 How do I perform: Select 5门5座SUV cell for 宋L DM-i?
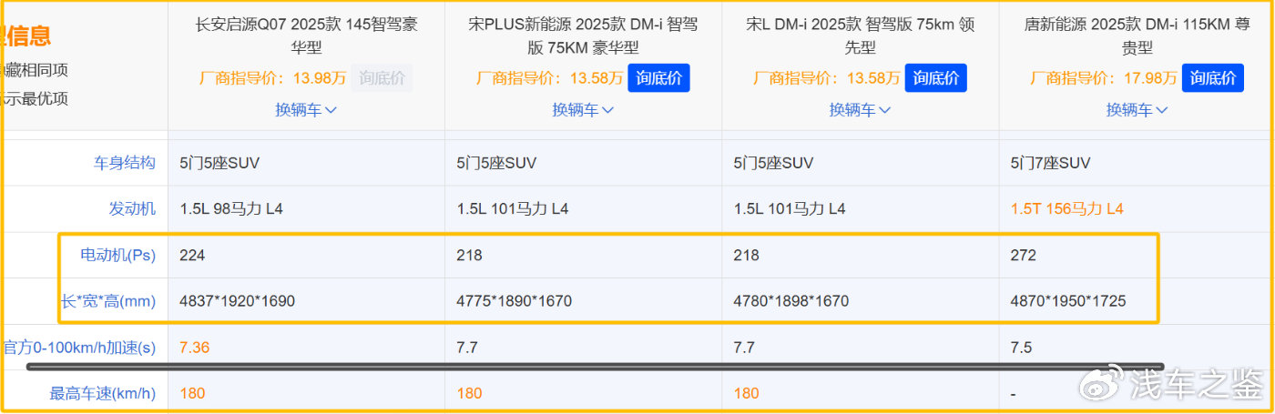773,164
